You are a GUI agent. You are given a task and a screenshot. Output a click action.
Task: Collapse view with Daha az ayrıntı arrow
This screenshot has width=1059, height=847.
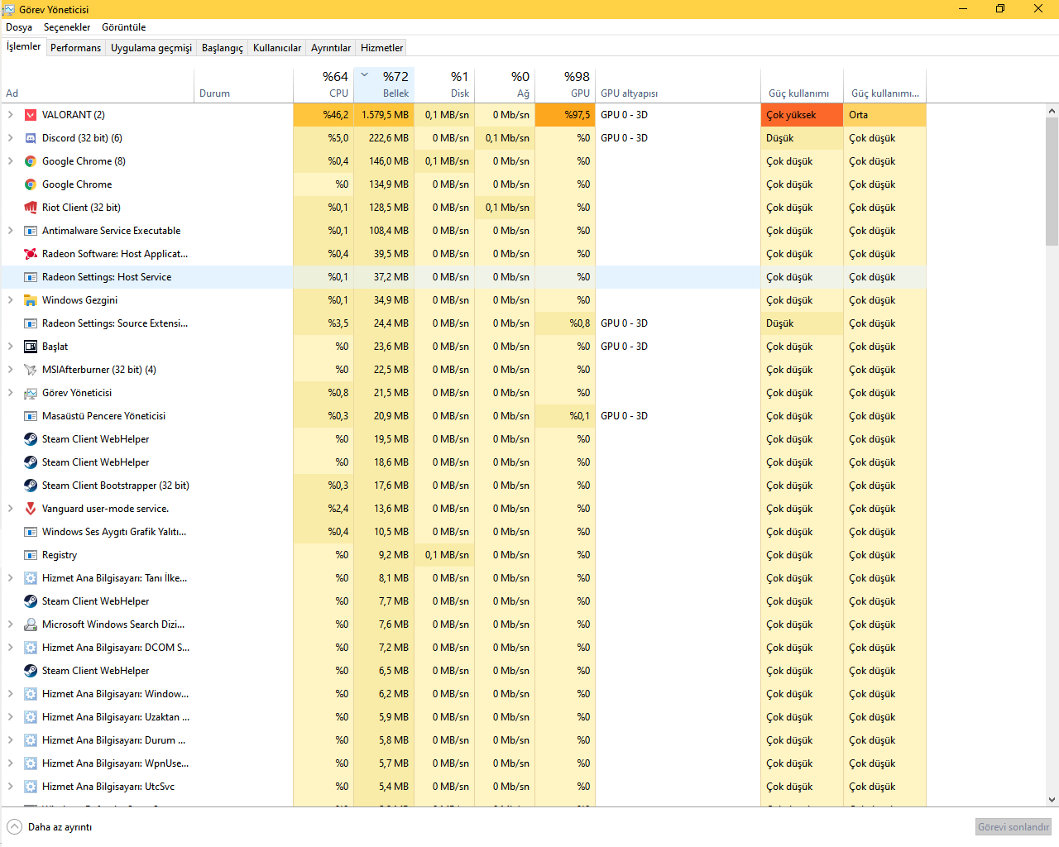[14, 826]
